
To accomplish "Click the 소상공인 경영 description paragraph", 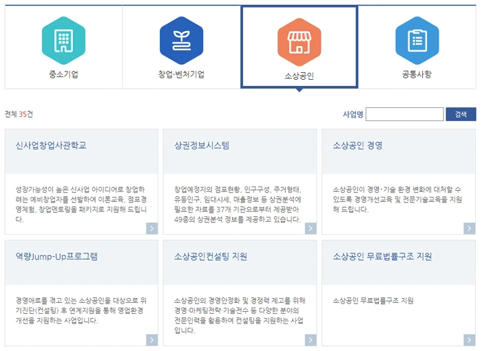I will [397, 200].
